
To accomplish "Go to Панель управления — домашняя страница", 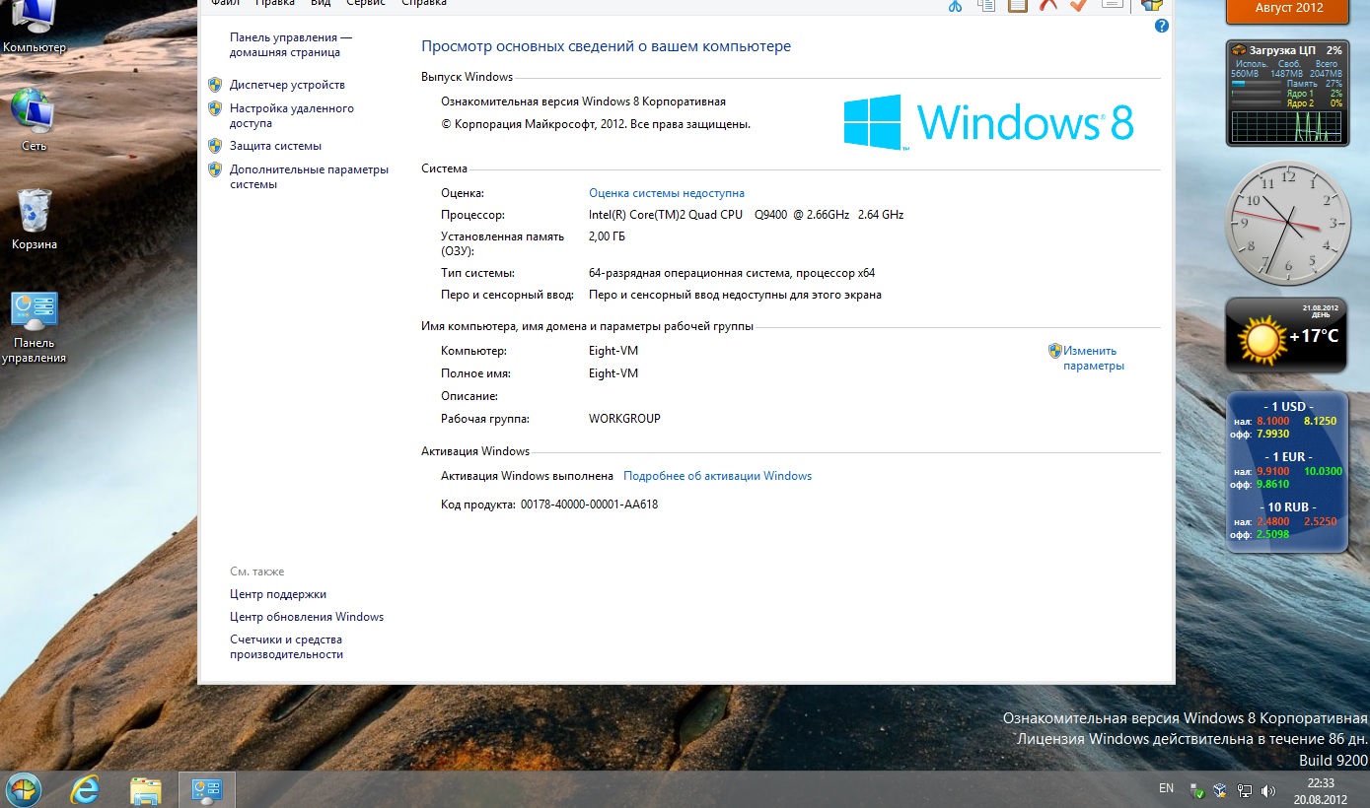I will pos(291,44).
